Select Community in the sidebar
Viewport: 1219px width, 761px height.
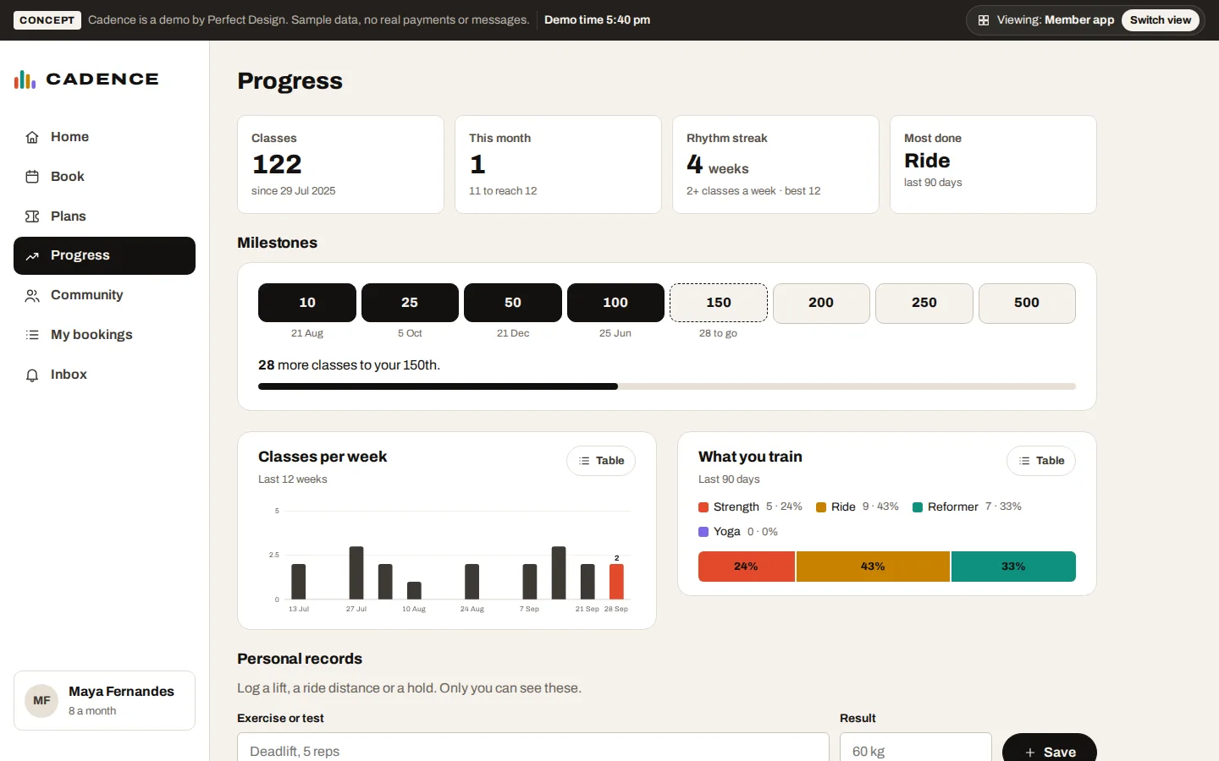click(104, 295)
